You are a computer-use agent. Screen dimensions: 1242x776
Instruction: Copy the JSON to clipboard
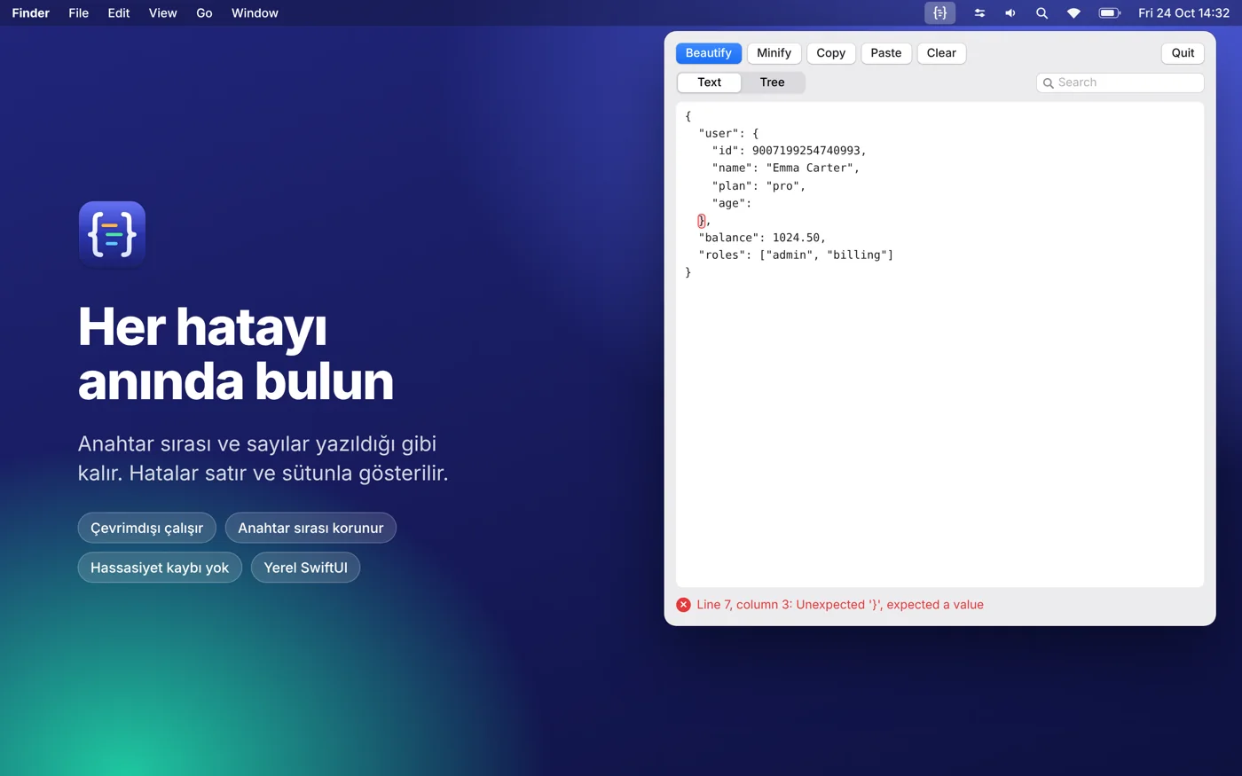tap(831, 53)
